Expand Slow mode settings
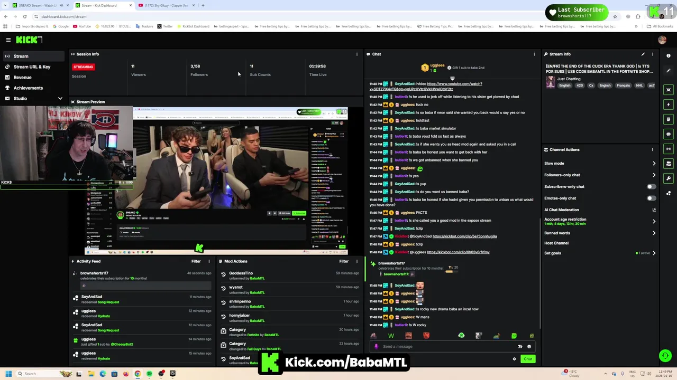Screen dimensions: 677x380 [654, 164]
